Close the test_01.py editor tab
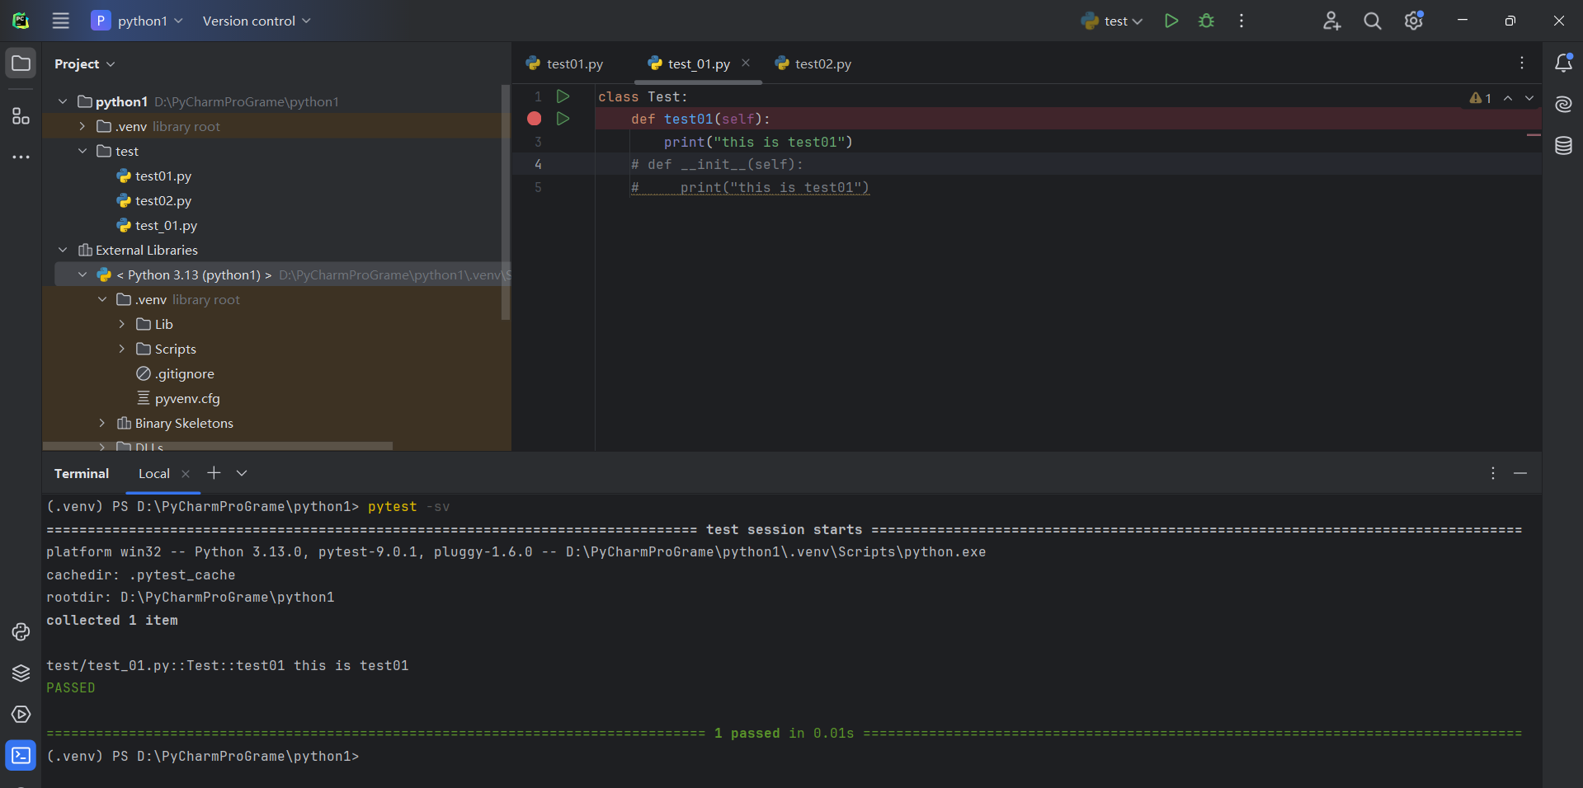This screenshot has width=1583, height=788. click(746, 63)
